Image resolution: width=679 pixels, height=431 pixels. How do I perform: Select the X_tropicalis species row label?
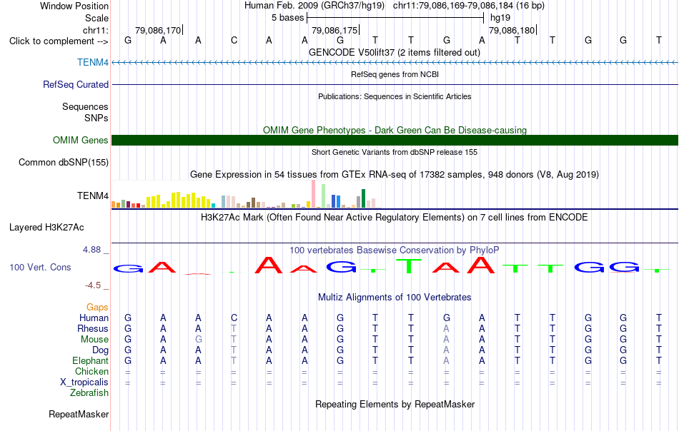pos(84,382)
